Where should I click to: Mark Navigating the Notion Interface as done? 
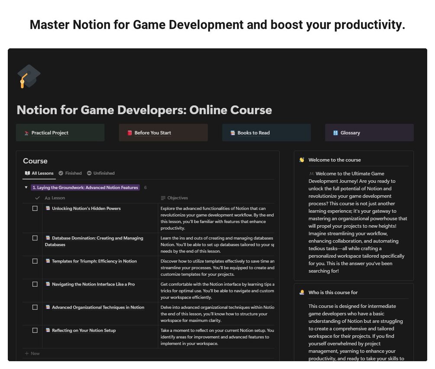pyautogui.click(x=35, y=284)
